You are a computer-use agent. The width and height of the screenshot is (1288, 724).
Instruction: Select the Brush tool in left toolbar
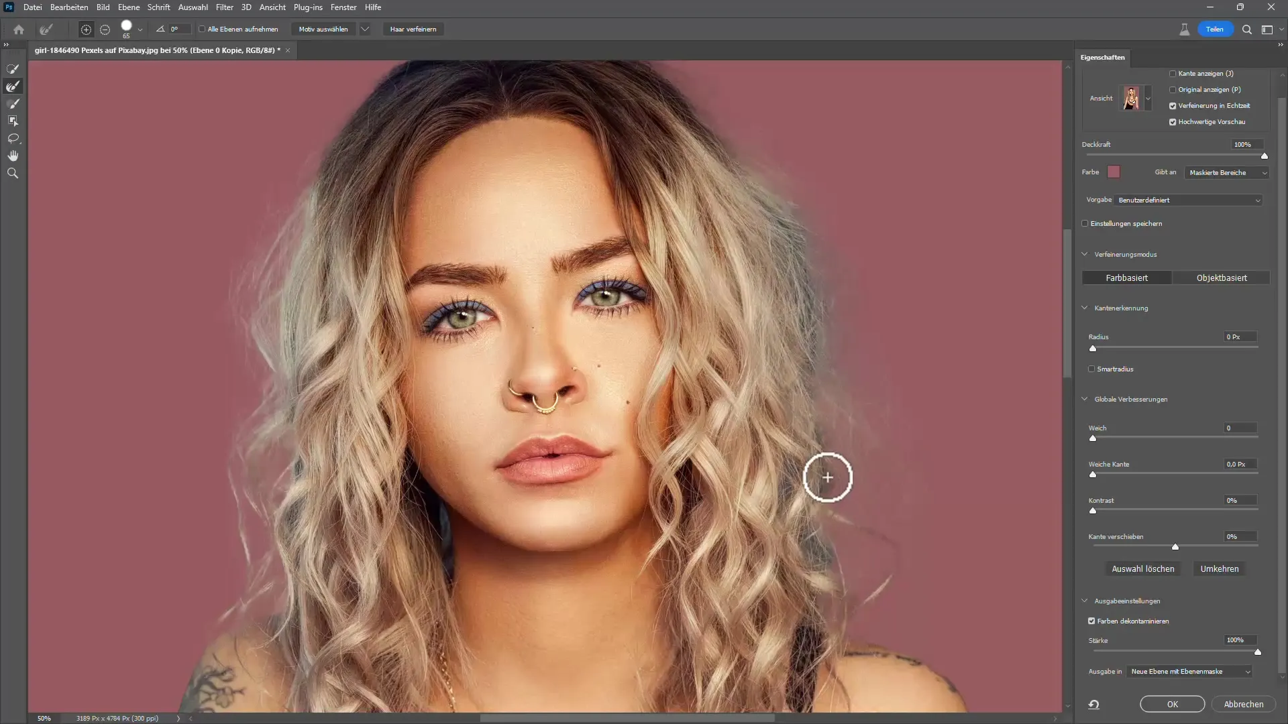[13, 104]
